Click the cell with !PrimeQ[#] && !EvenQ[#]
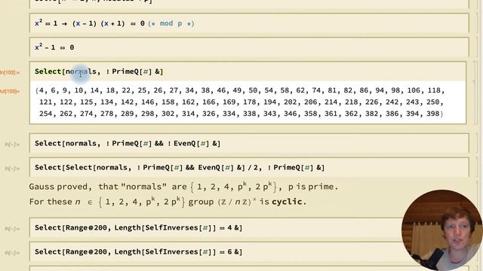The height and width of the screenshot is (271, 483). 249,143
